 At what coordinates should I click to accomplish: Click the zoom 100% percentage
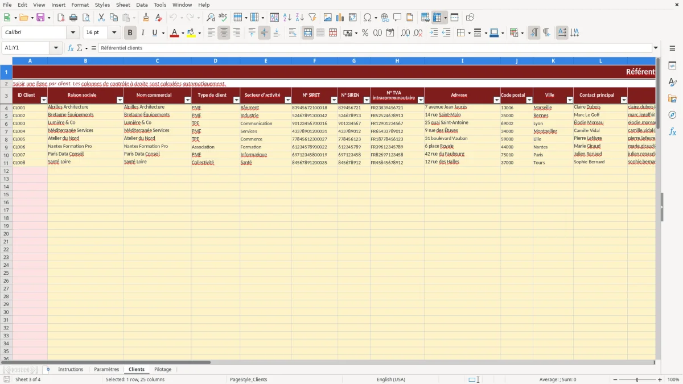tap(673, 379)
